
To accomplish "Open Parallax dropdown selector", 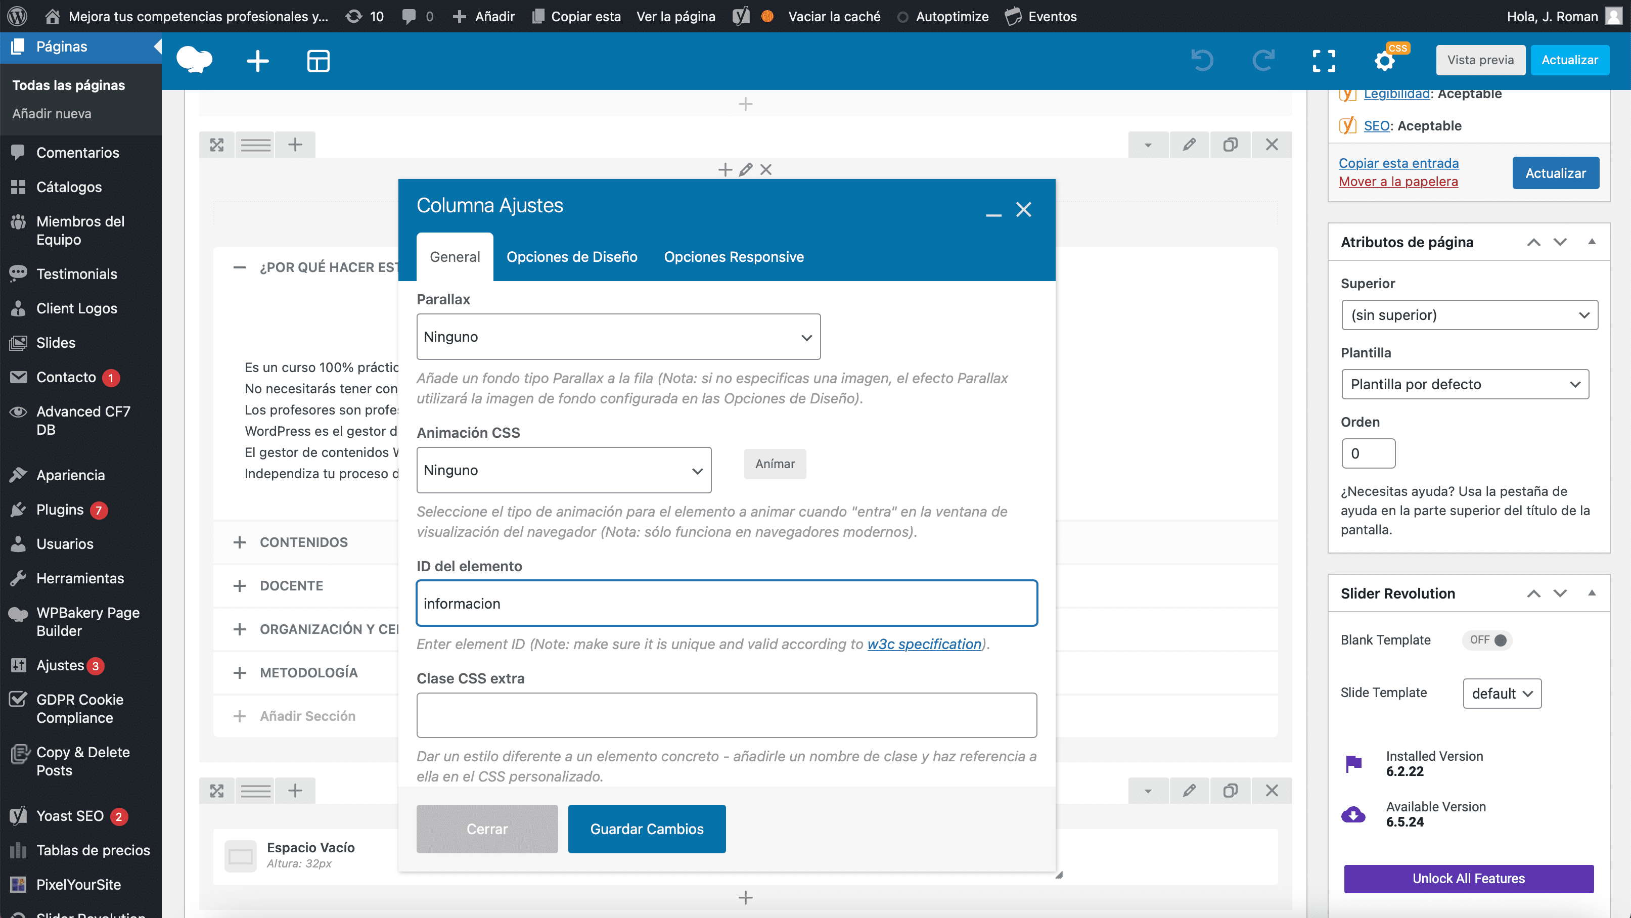I will click(x=616, y=336).
